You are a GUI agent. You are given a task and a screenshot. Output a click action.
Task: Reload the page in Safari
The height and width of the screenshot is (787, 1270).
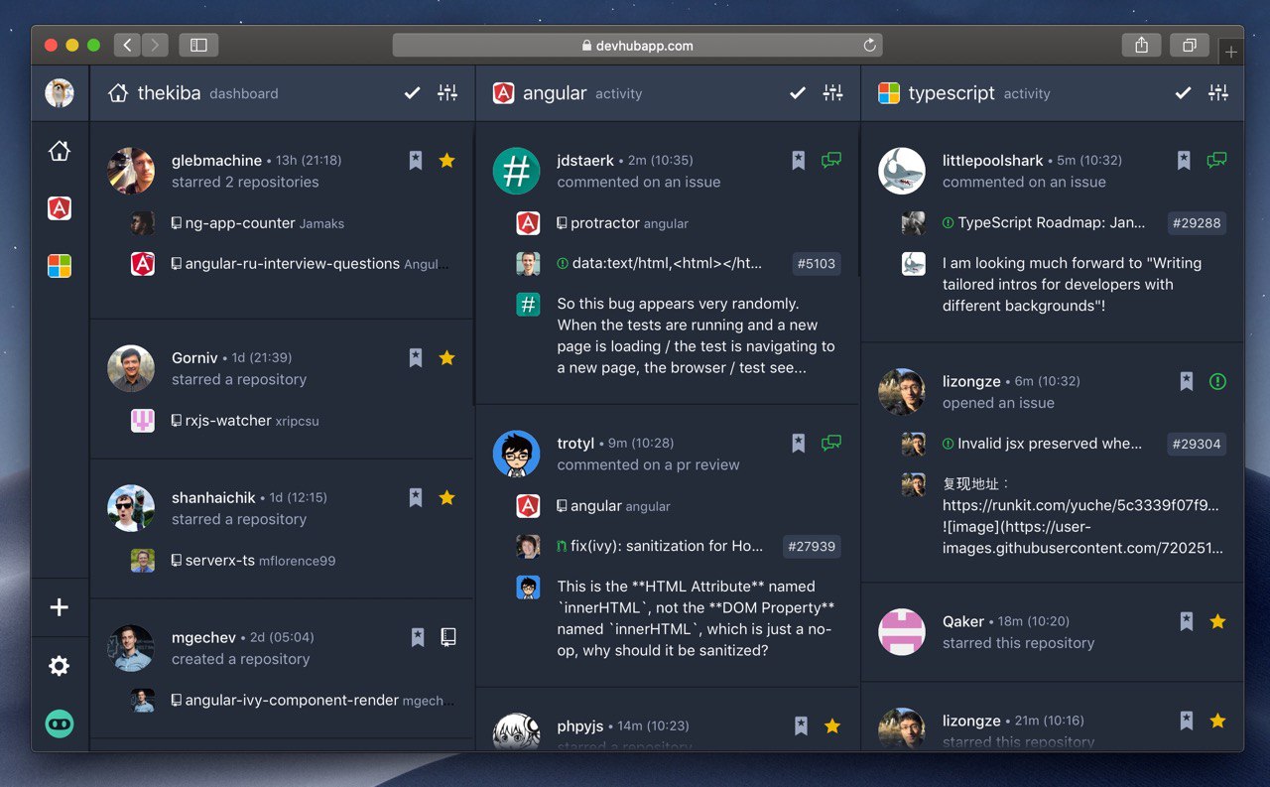(870, 46)
